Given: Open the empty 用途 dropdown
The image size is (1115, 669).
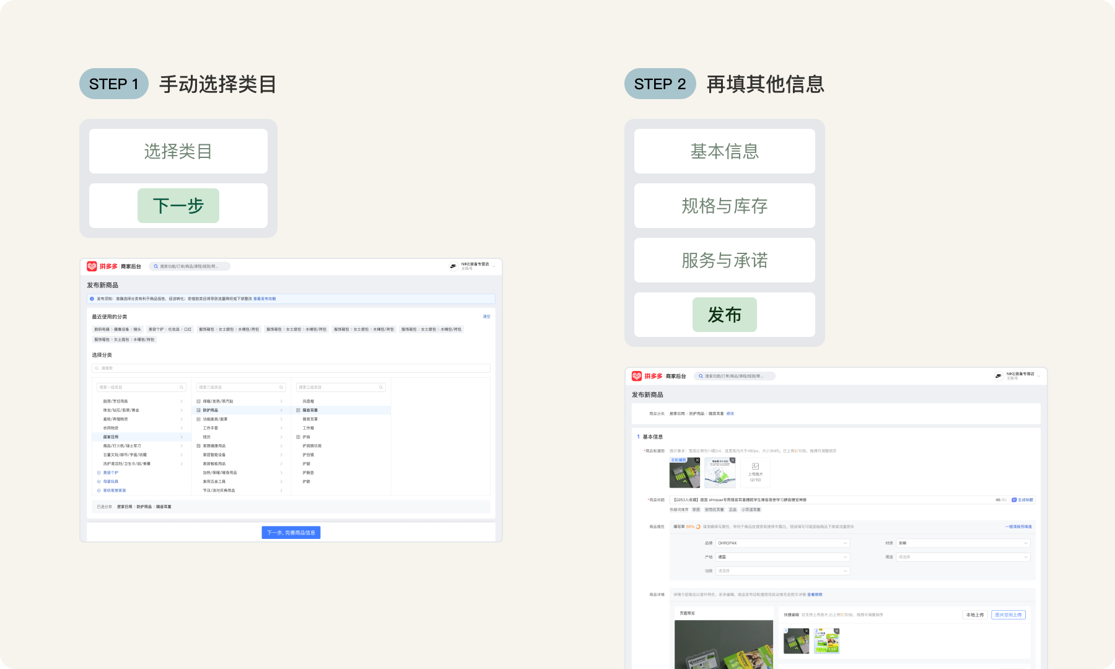Looking at the screenshot, I should click(x=963, y=557).
